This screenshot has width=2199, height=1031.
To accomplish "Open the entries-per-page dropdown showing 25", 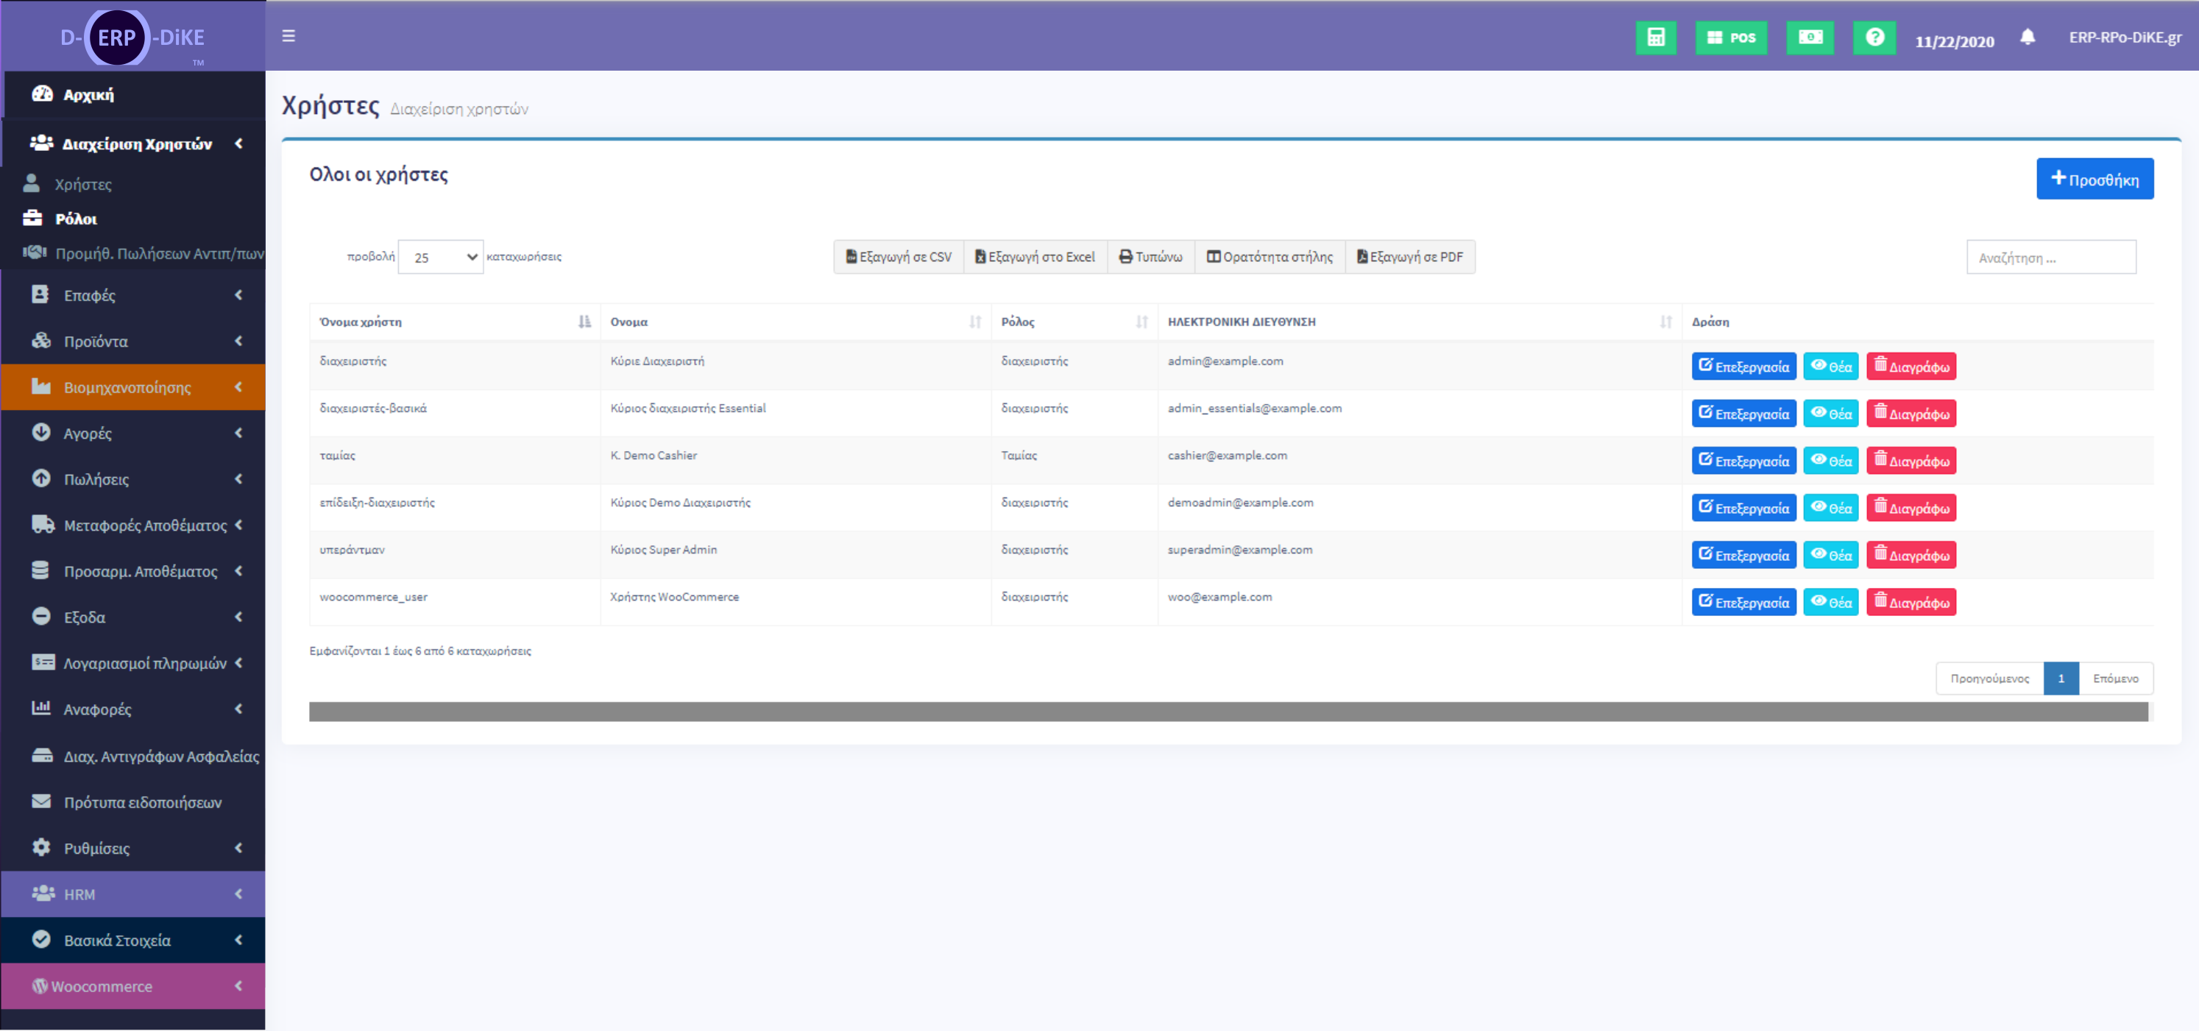I will point(441,257).
